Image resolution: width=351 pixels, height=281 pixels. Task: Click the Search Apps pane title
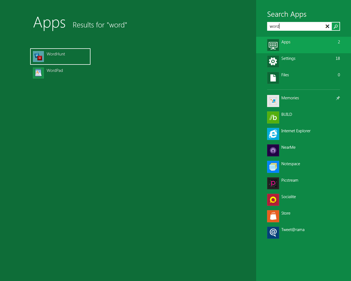coord(287,14)
